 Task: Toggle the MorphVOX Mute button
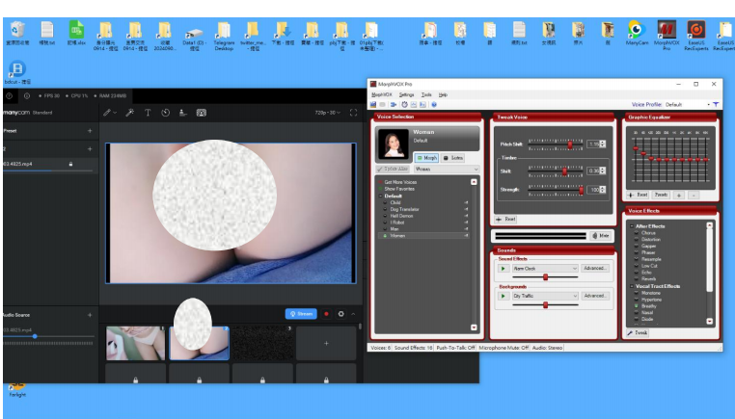point(601,236)
